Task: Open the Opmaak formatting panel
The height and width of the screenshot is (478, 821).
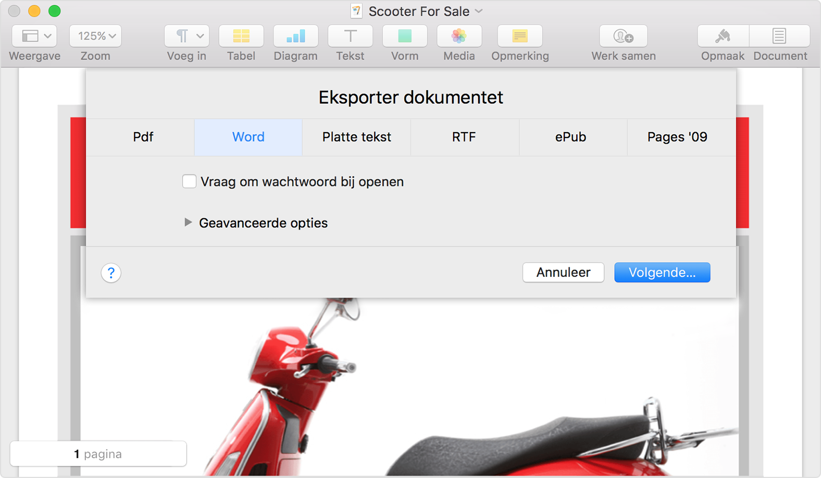Action: 723,36
